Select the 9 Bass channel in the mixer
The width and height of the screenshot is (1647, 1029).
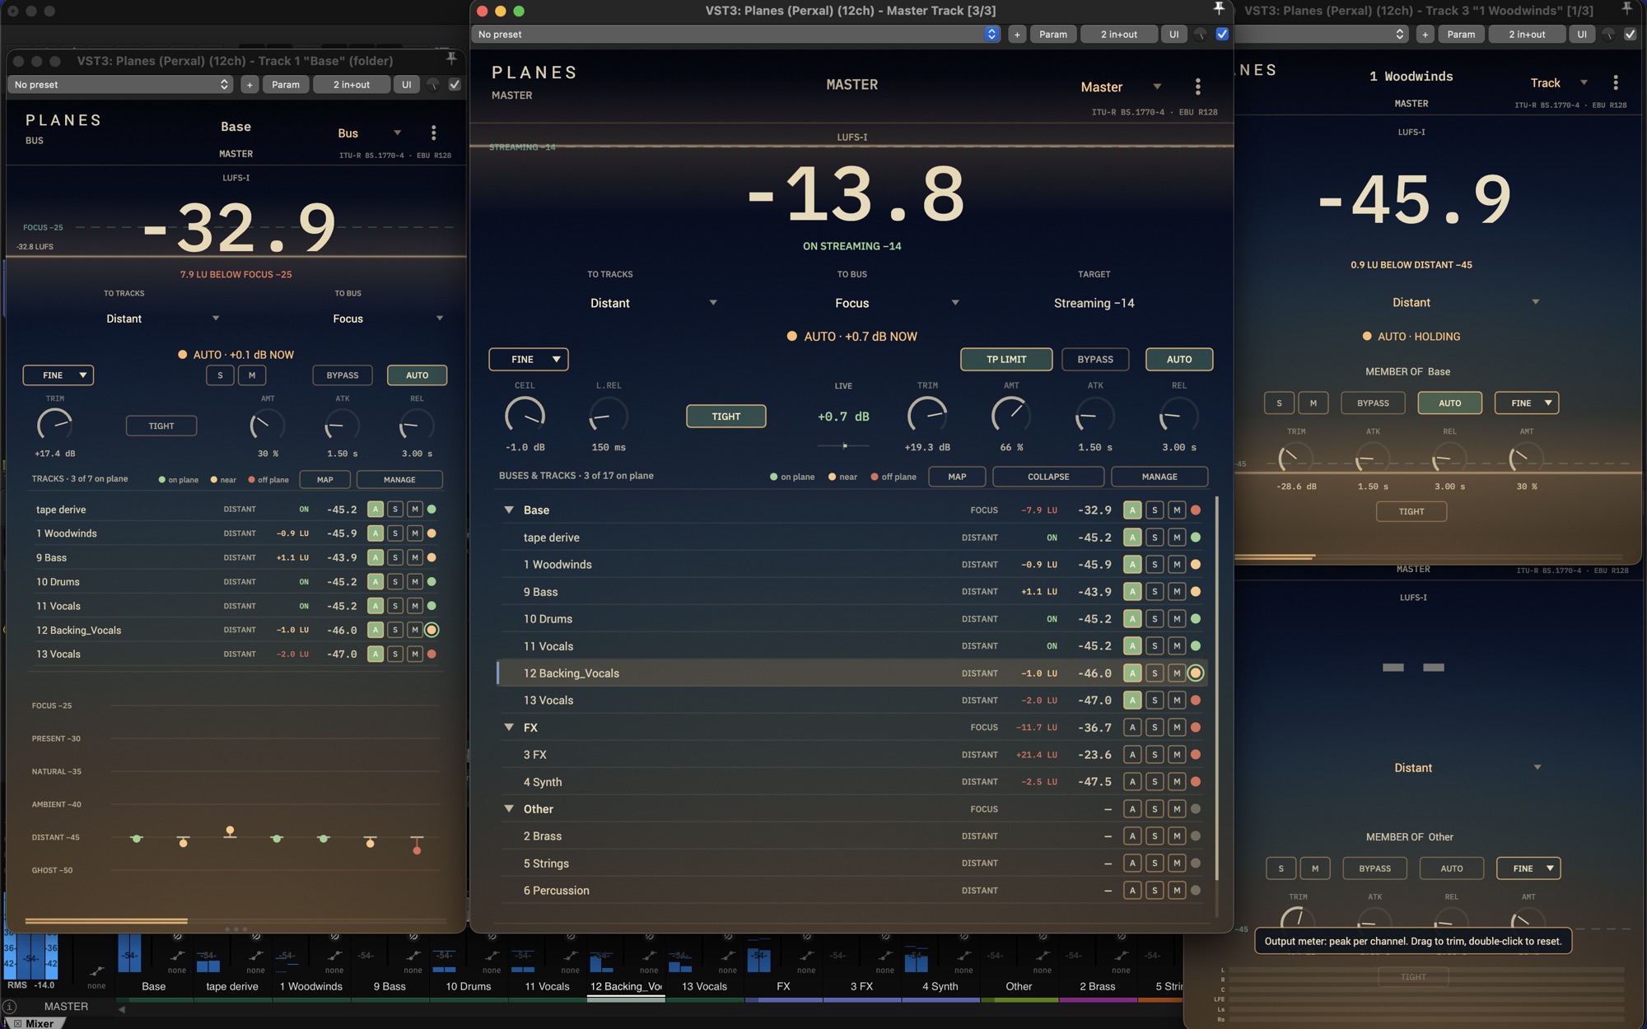click(390, 986)
